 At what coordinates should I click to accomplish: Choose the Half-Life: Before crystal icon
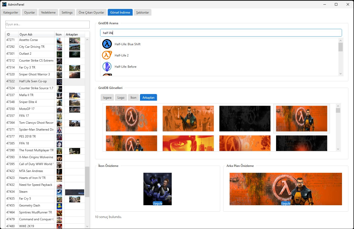point(107,66)
